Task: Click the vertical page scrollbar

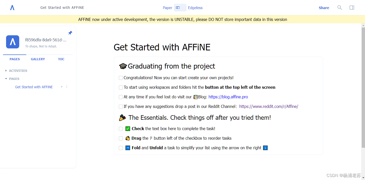Action: tap(363, 88)
